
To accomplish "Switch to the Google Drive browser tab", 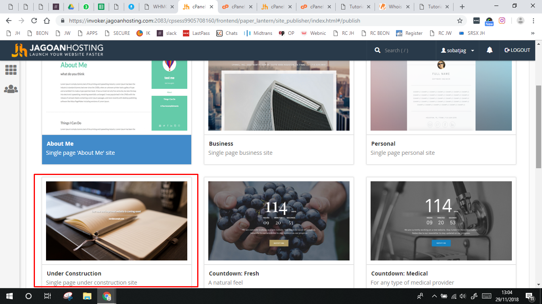I will [71, 7].
